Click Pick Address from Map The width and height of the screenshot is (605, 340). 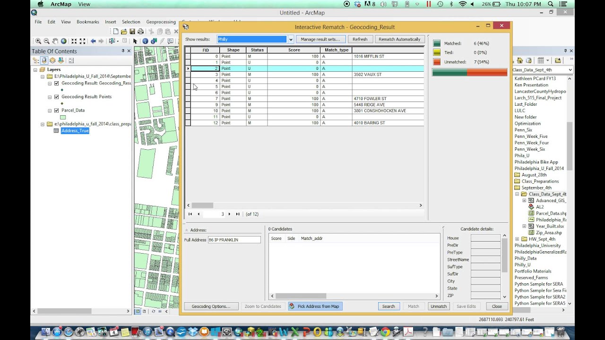[x=315, y=306]
